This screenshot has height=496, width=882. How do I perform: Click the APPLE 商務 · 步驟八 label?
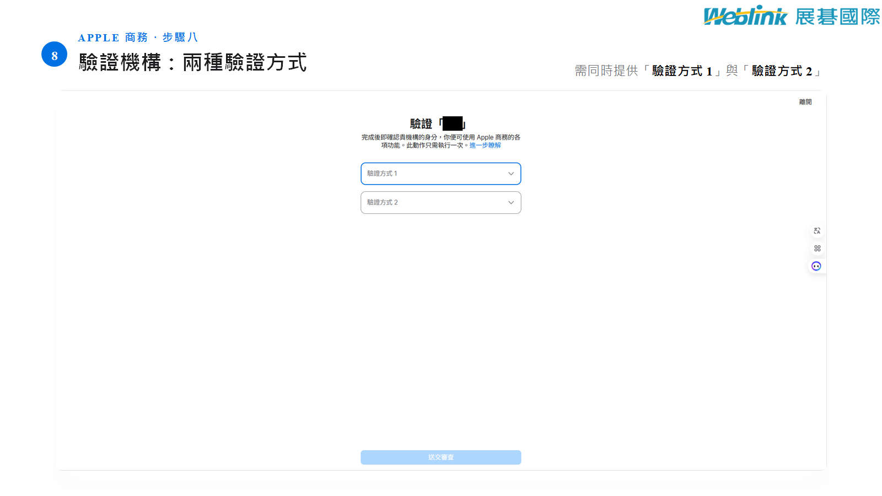coord(138,37)
